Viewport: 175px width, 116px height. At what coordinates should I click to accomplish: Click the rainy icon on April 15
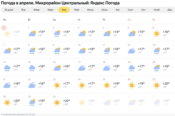click(x=32, y=68)
